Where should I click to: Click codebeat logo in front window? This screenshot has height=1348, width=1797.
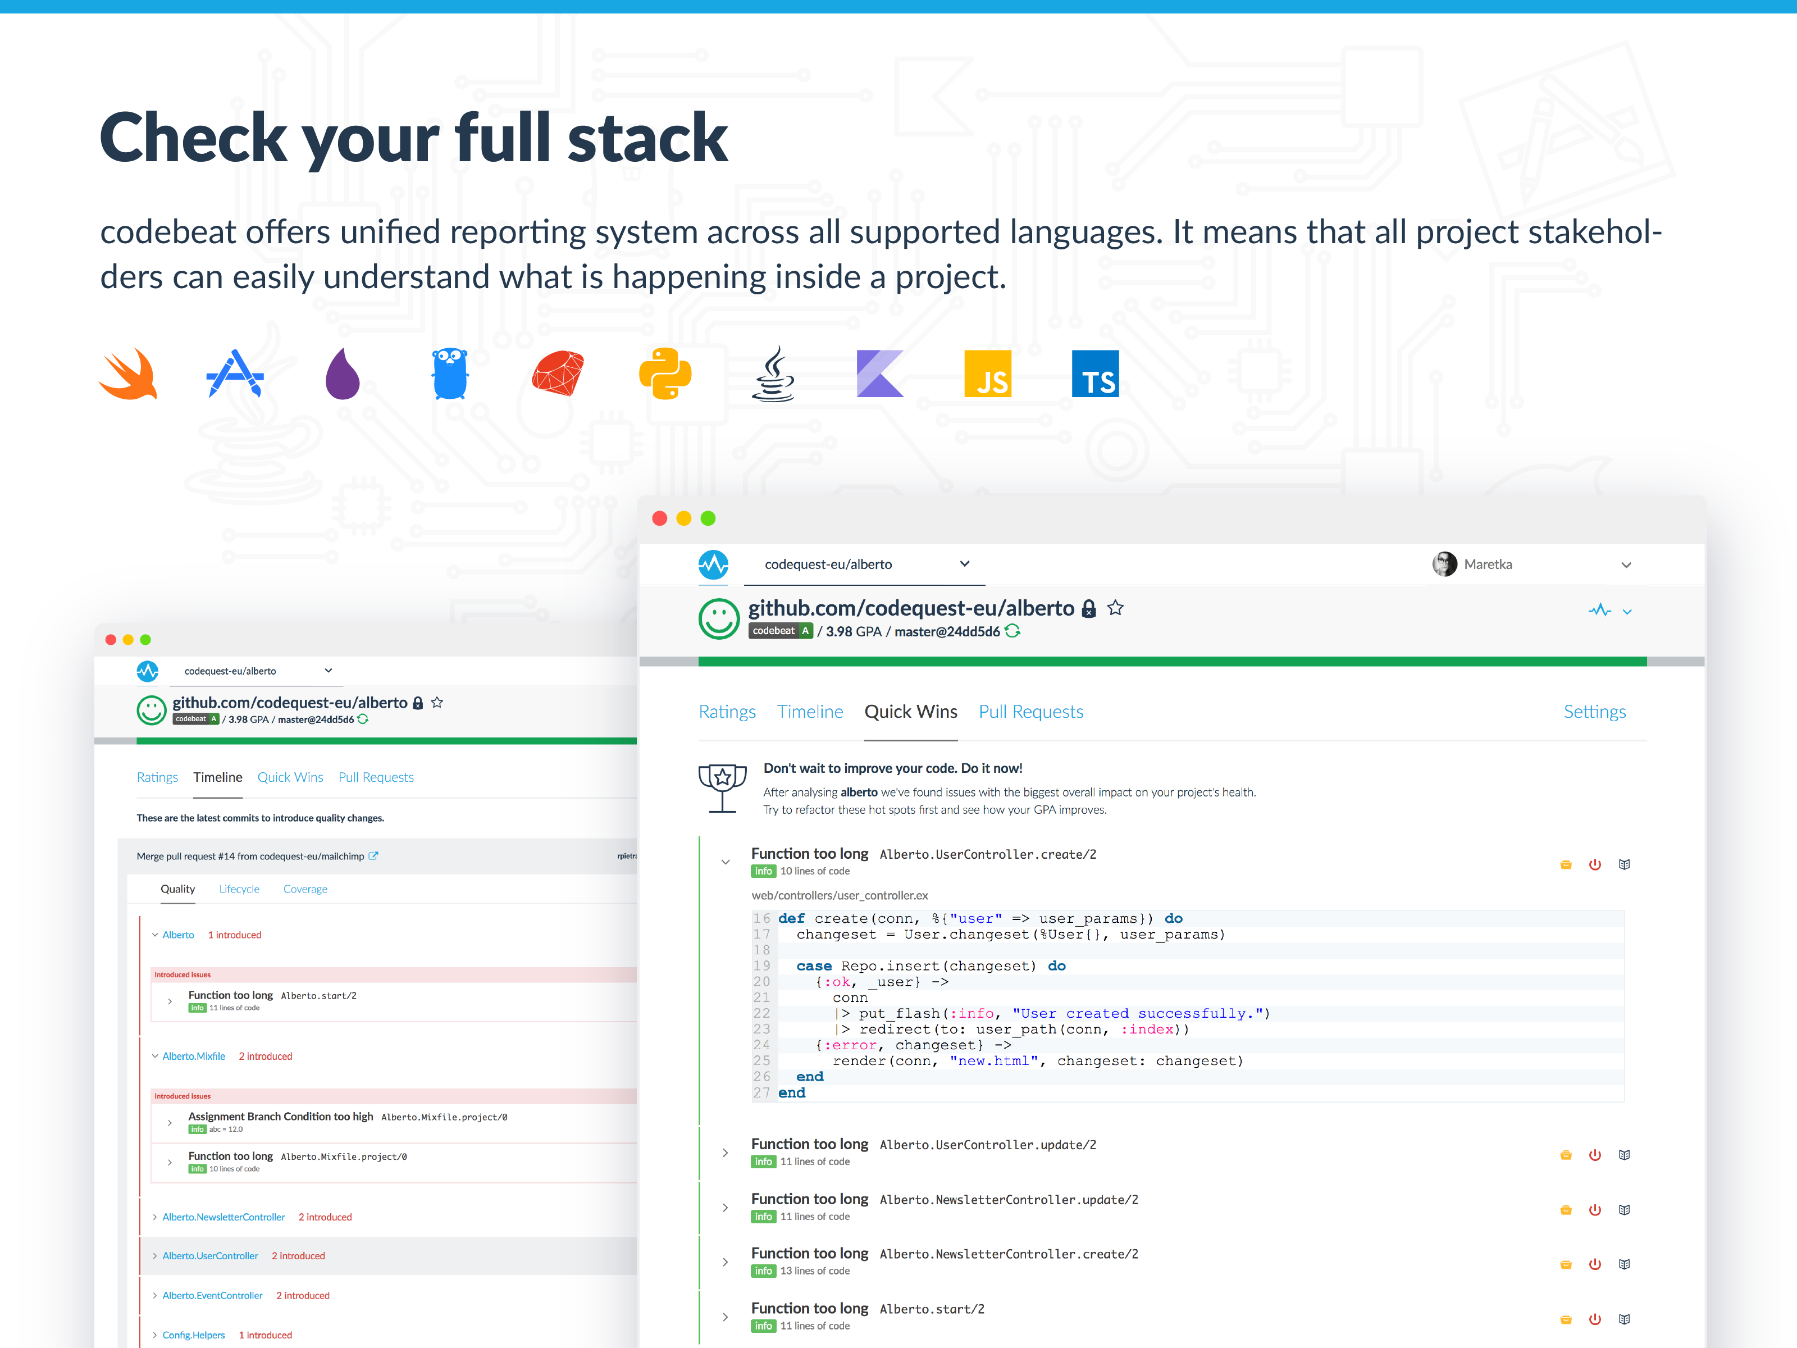point(713,564)
